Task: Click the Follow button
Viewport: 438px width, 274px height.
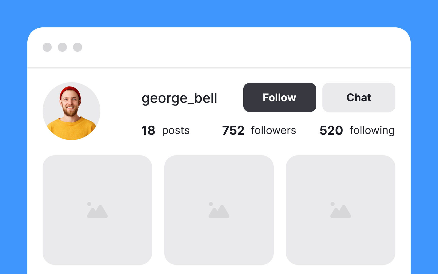Action: tap(280, 97)
